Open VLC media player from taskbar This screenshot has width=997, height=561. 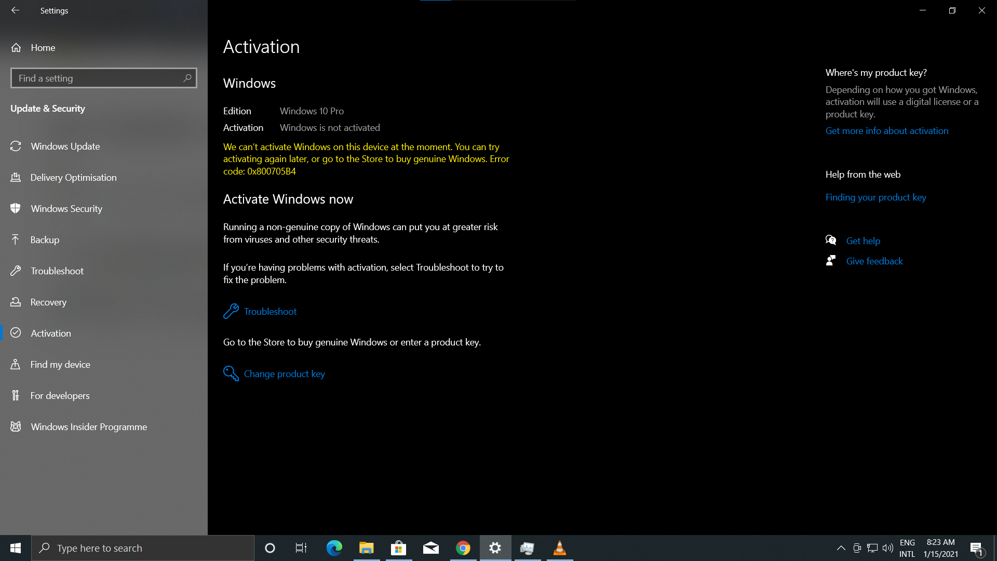tap(559, 548)
